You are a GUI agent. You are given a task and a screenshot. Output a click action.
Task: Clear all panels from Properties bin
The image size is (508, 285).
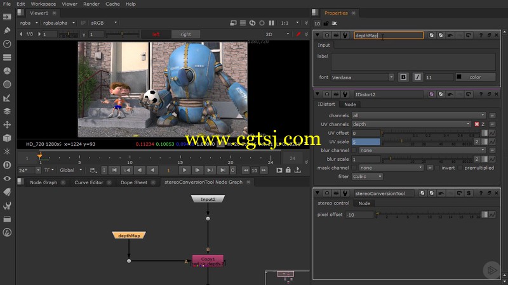click(334, 23)
